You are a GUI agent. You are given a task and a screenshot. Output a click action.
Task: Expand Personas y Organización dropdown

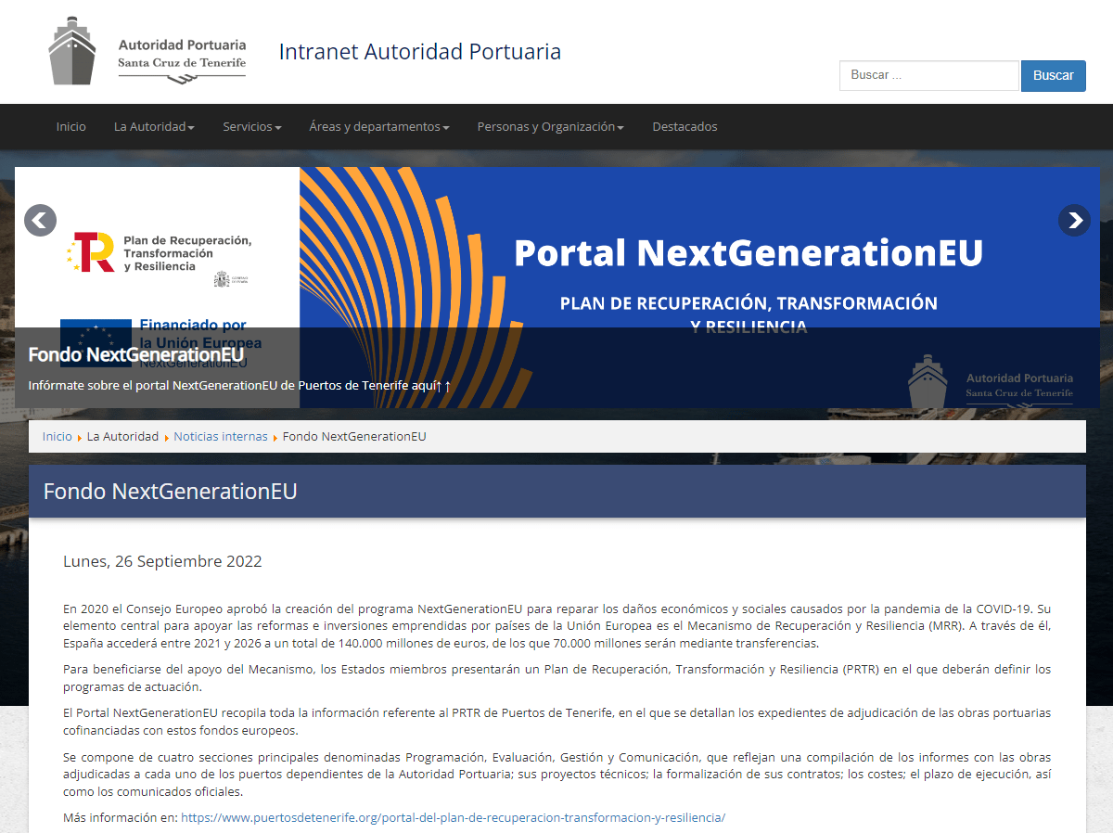550,127
